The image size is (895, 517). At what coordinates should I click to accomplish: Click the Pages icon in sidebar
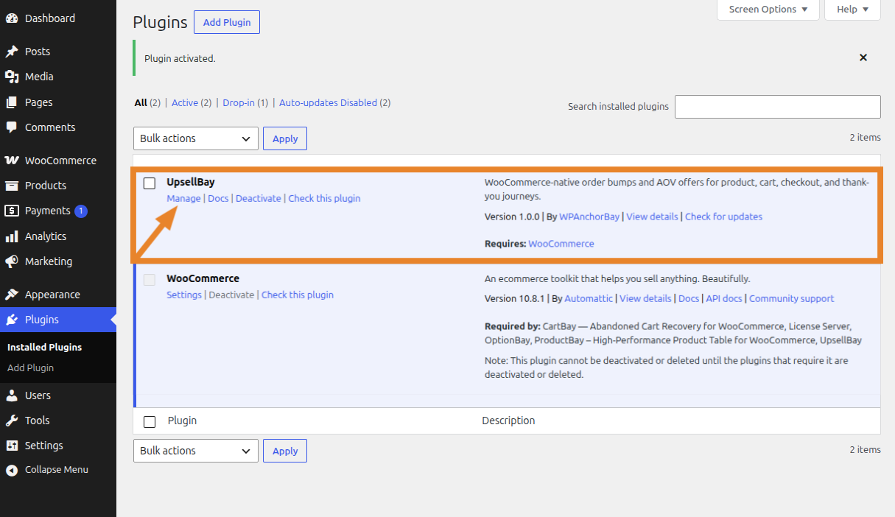(12, 102)
